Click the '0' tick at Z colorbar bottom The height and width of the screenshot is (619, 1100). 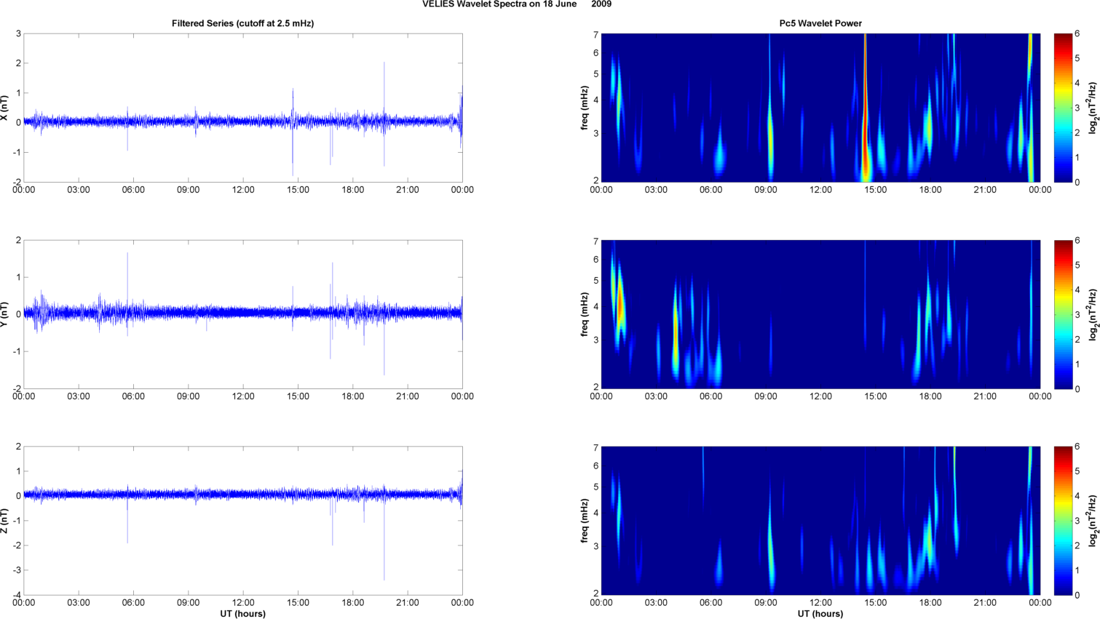[x=1077, y=596]
